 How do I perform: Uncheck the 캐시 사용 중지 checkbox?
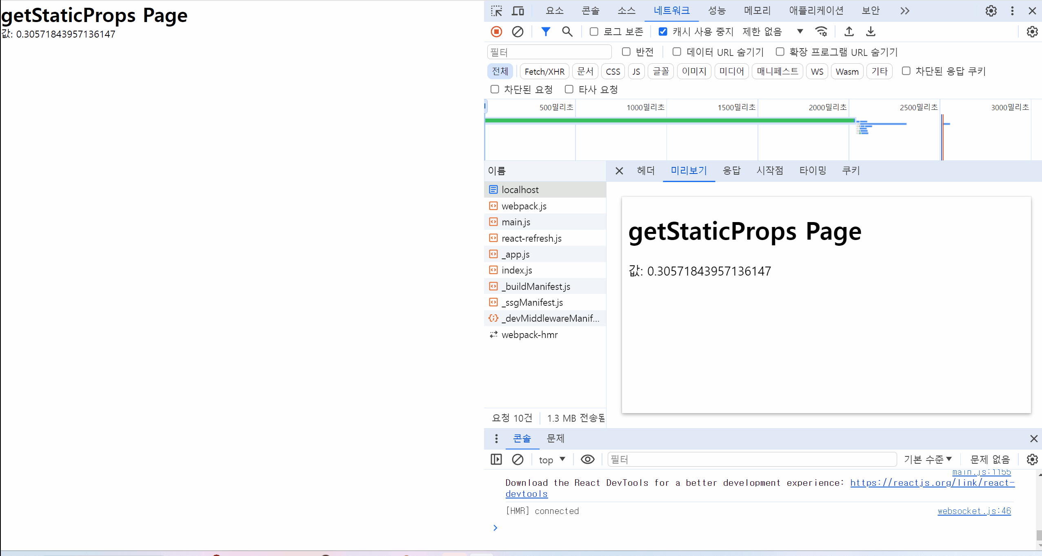click(x=663, y=31)
